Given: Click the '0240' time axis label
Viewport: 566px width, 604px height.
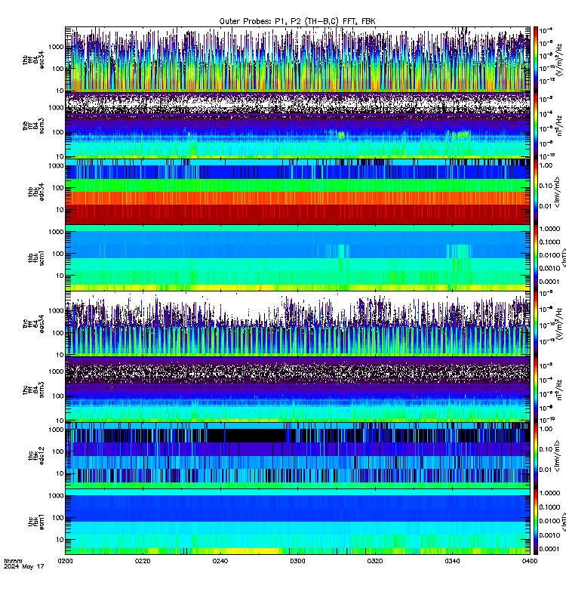Looking at the screenshot, I should (x=220, y=561).
